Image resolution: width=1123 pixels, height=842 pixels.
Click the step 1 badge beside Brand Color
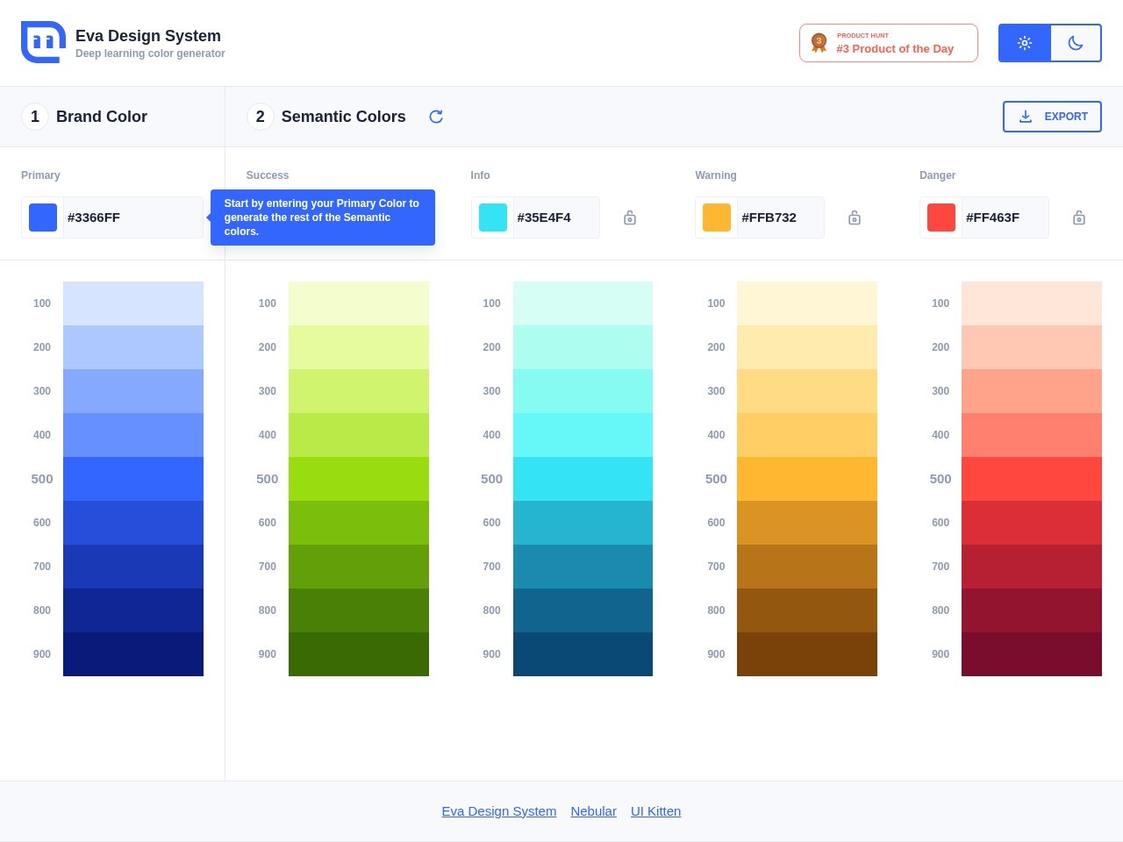pyautogui.click(x=34, y=116)
